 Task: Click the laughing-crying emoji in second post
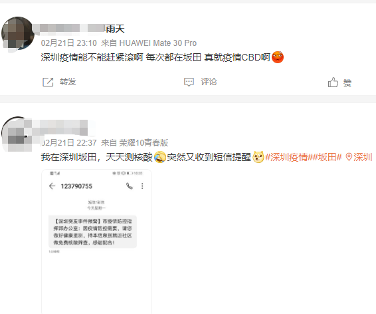point(159,157)
